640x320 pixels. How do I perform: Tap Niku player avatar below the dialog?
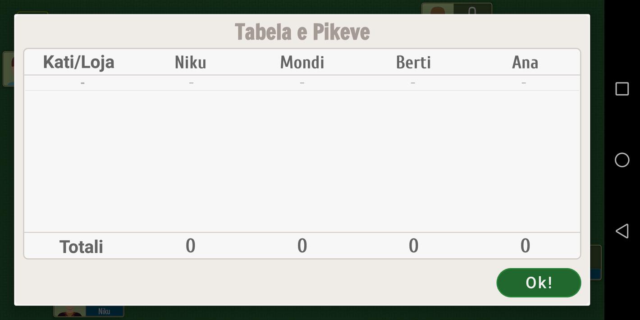pos(70,311)
